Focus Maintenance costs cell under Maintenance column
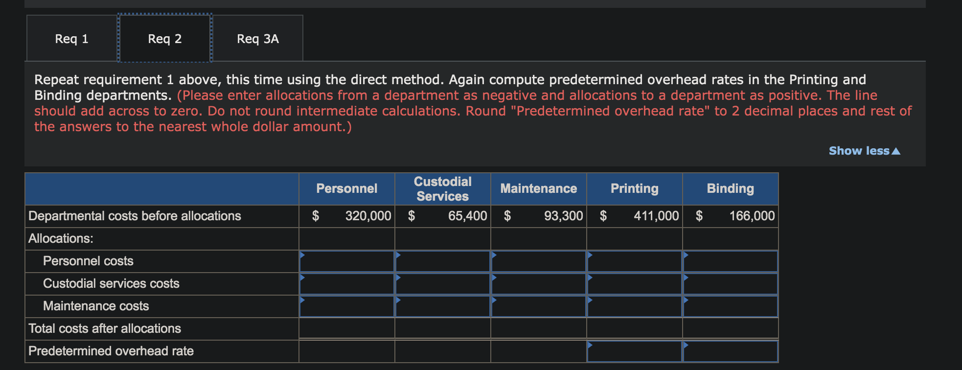962x370 pixels. tap(539, 306)
